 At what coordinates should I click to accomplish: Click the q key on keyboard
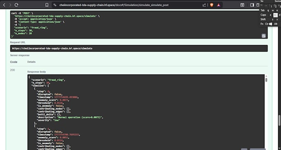click(x=268, y=10)
